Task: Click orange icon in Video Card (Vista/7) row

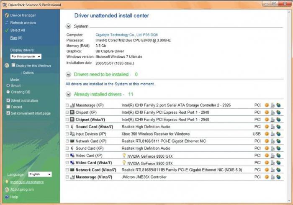Action: (267, 163)
